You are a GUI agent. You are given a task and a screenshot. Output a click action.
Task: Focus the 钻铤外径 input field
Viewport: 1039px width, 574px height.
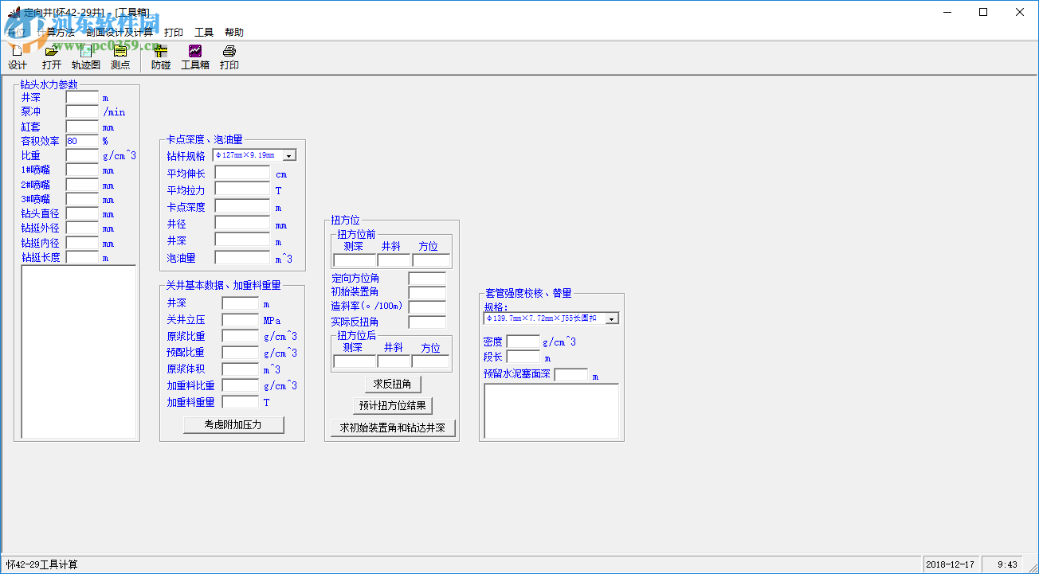pos(82,228)
